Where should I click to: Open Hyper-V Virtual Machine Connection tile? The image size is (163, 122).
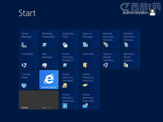(x=110, y=59)
